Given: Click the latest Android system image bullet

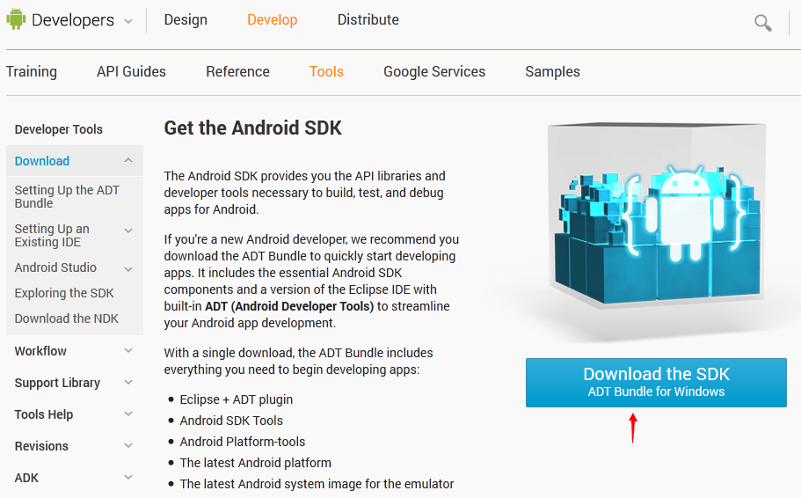Looking at the screenshot, I should point(317,484).
